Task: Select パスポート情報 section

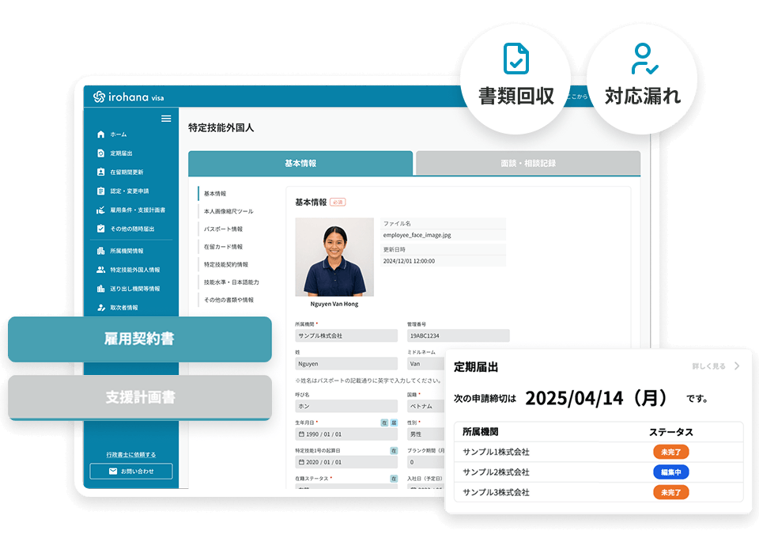Action: coord(223,229)
